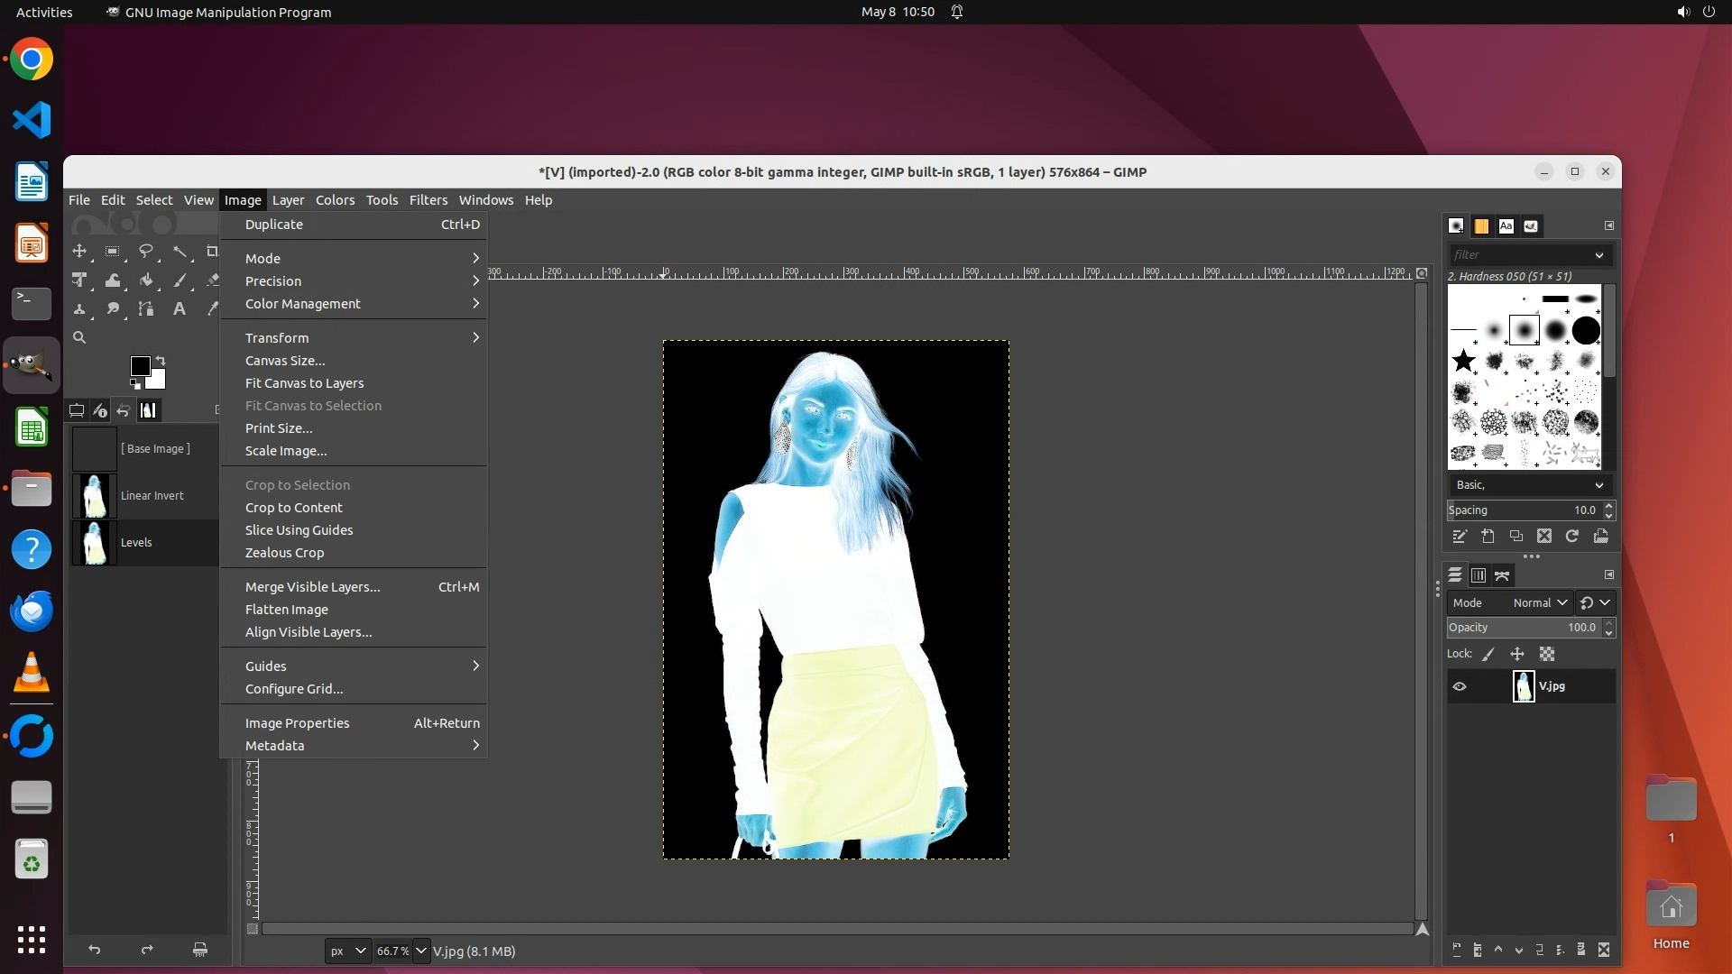
Task: Swap foreground and background colors arrow
Action: 161,361
